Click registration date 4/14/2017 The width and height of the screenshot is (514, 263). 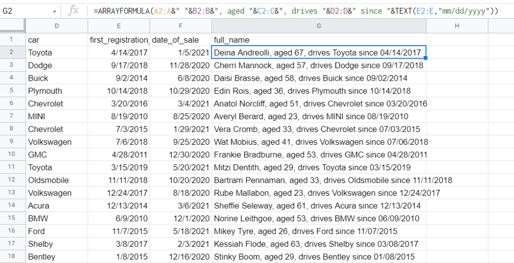point(118,52)
